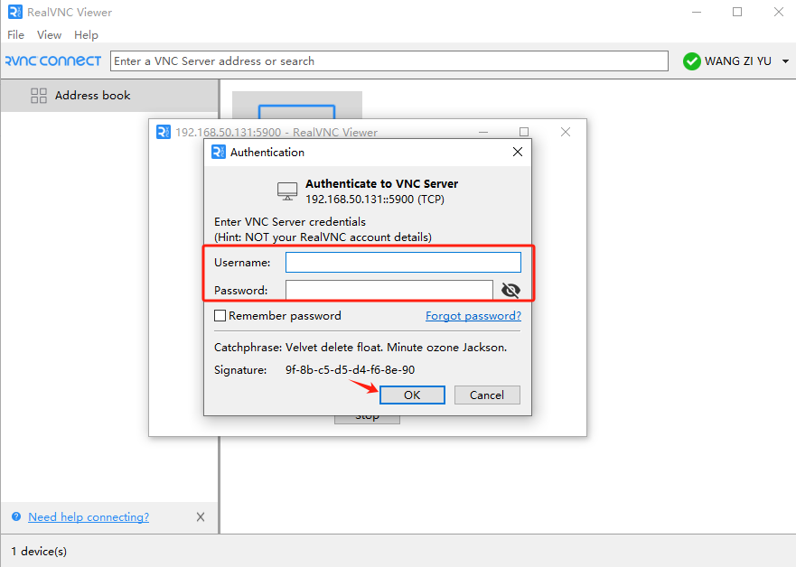Screen dimensions: 796x567
Task: Select Address book in sidebar
Action: (x=109, y=96)
